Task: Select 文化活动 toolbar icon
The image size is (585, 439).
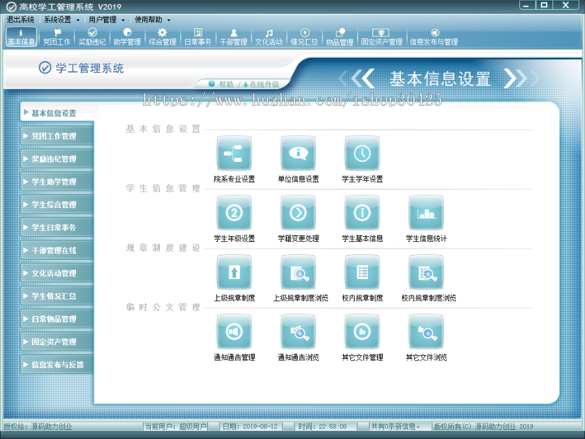Action: (x=268, y=37)
